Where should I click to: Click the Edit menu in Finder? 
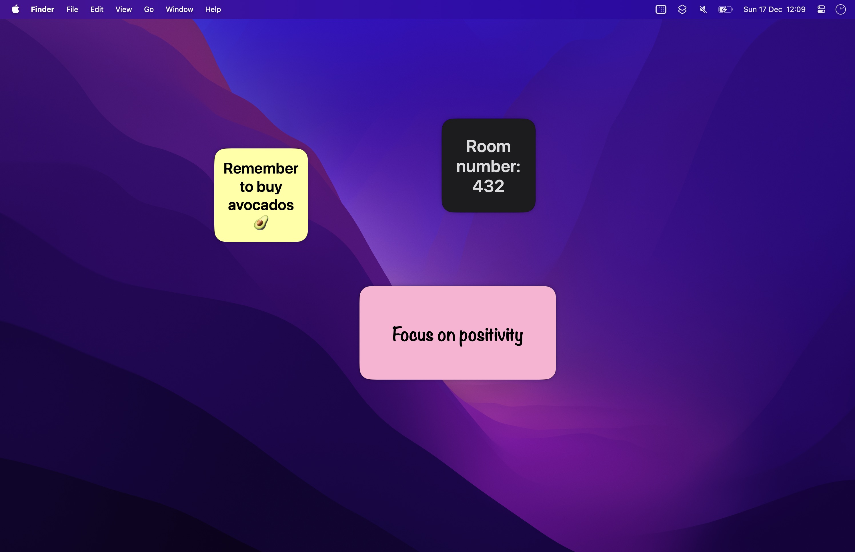(96, 9)
